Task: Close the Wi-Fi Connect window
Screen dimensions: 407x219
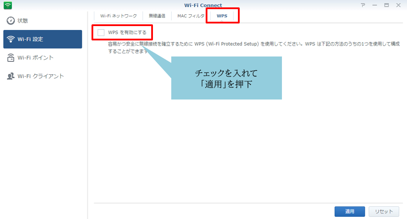Action: click(398, 5)
